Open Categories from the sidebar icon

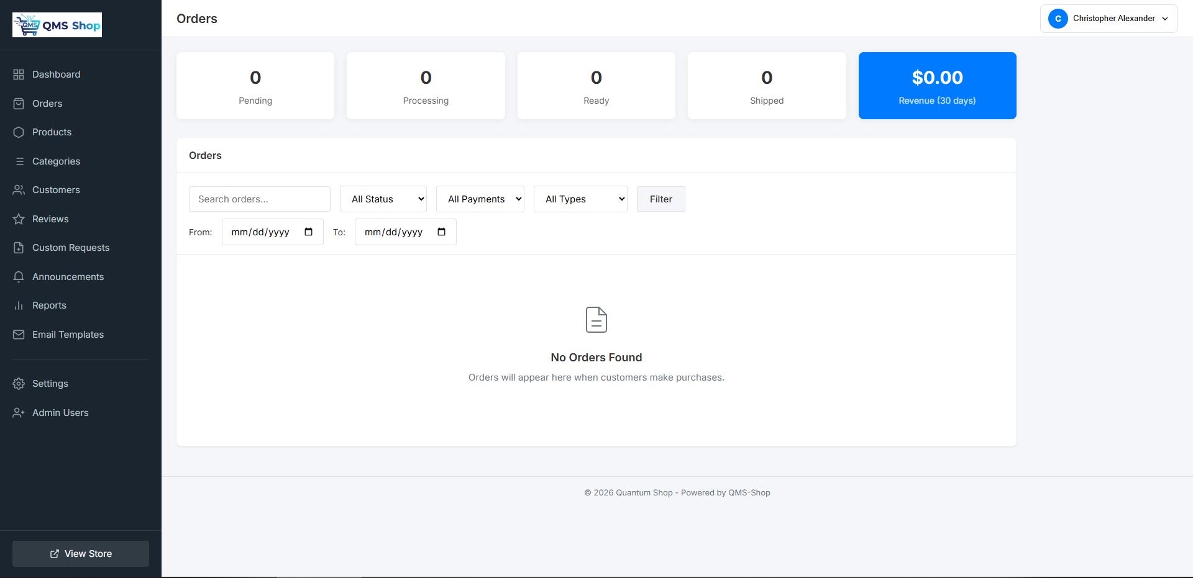(x=19, y=161)
